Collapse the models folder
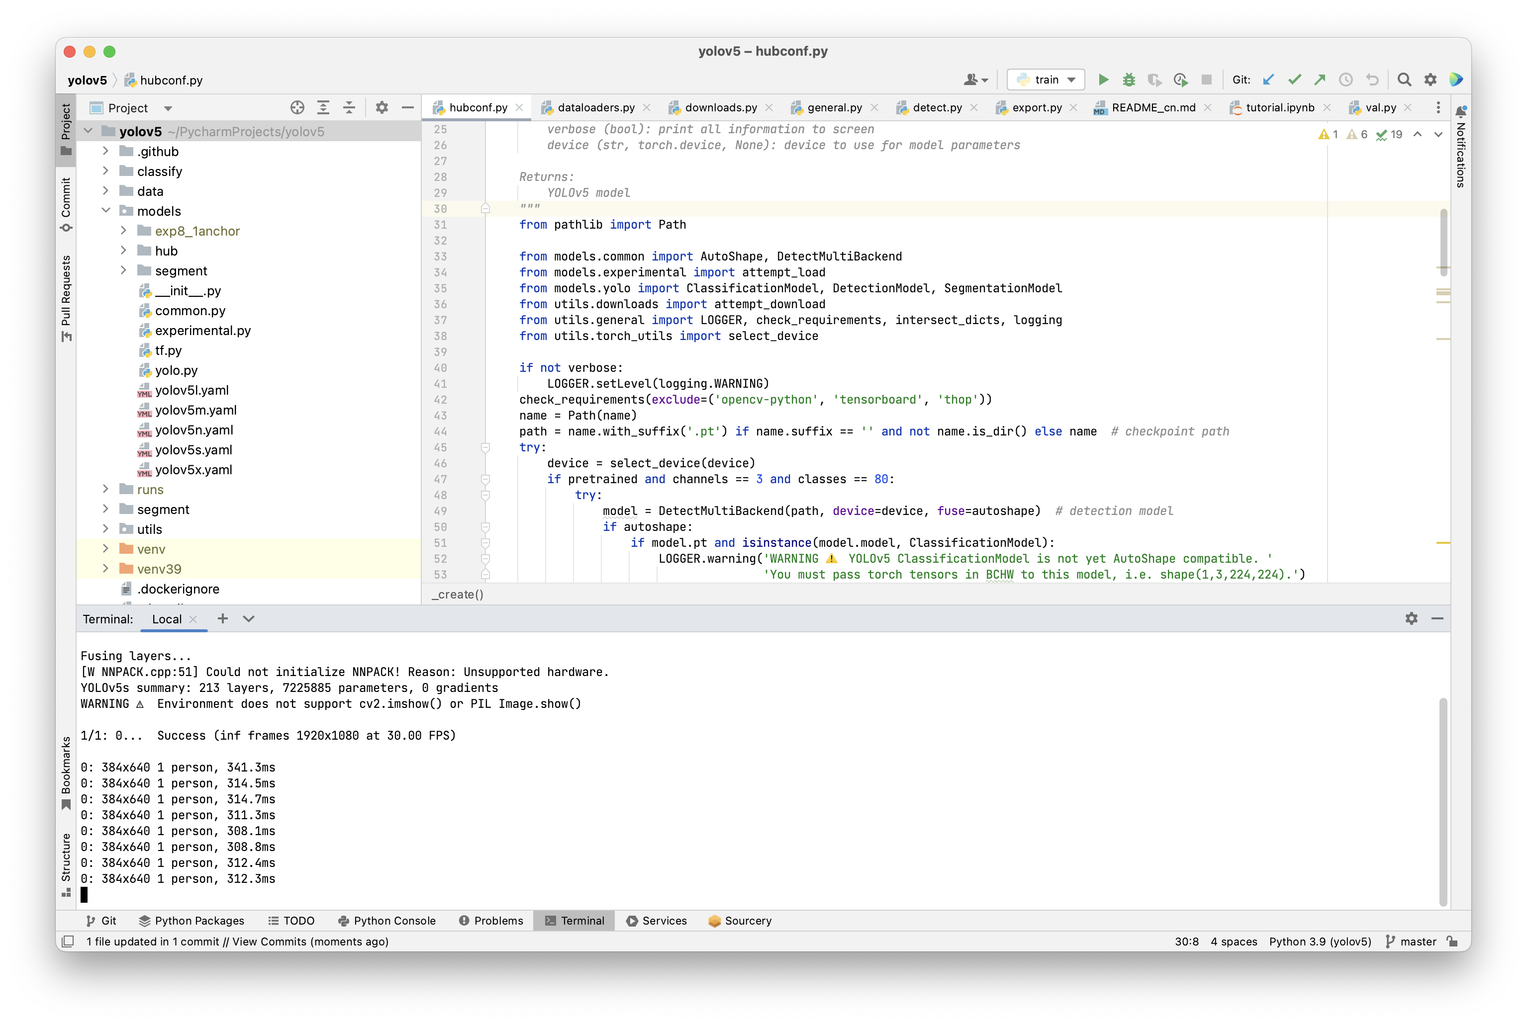This screenshot has height=1025, width=1527. point(105,210)
